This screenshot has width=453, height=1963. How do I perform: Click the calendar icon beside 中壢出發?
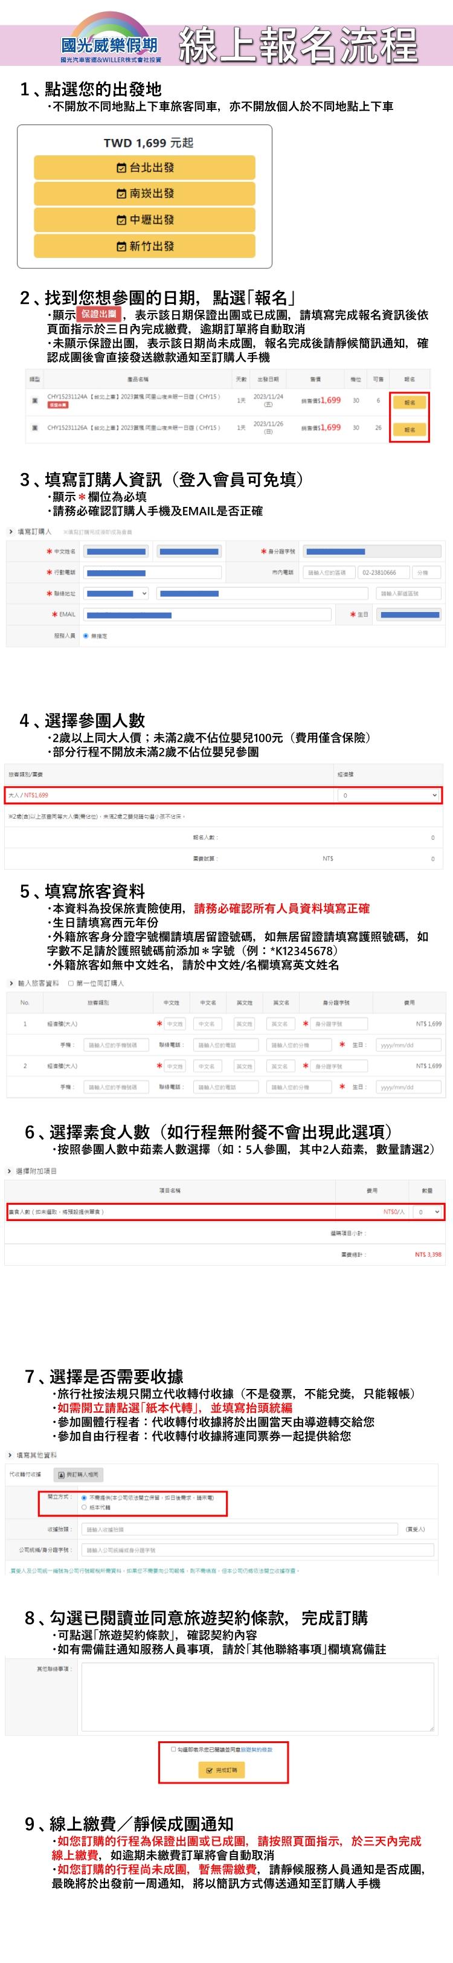(120, 221)
